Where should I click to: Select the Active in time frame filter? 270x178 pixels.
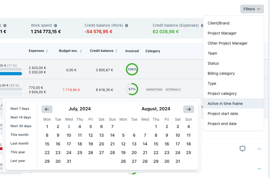(234, 104)
